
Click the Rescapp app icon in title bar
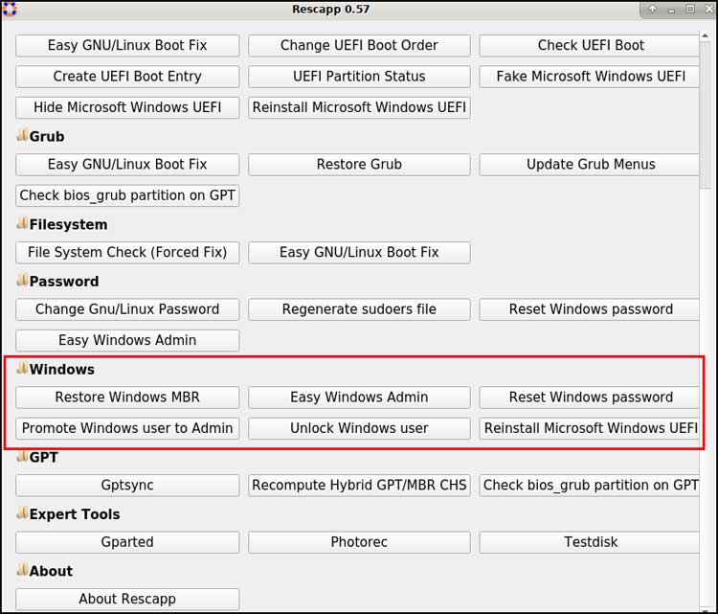tap(11, 10)
